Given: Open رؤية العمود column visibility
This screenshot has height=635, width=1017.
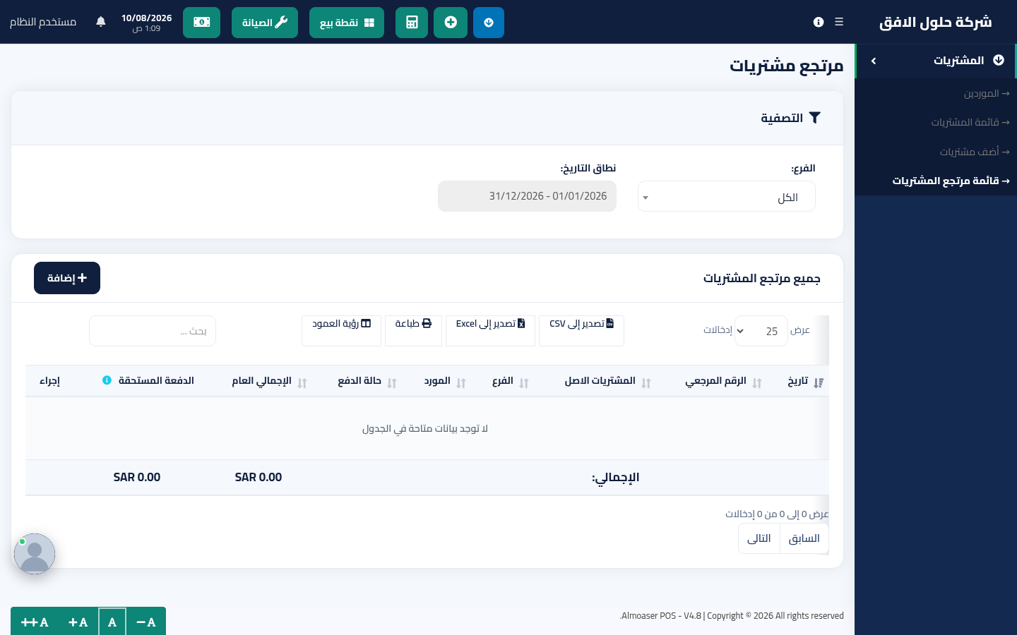Looking at the screenshot, I should click(x=341, y=331).
